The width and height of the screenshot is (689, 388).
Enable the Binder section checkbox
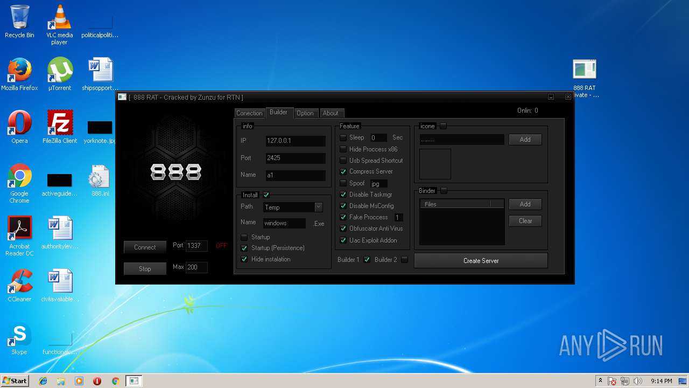click(444, 191)
